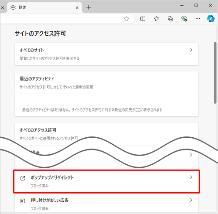Open Collections icon in toolbar
The height and width of the screenshot is (214, 218).
[x=170, y=19]
